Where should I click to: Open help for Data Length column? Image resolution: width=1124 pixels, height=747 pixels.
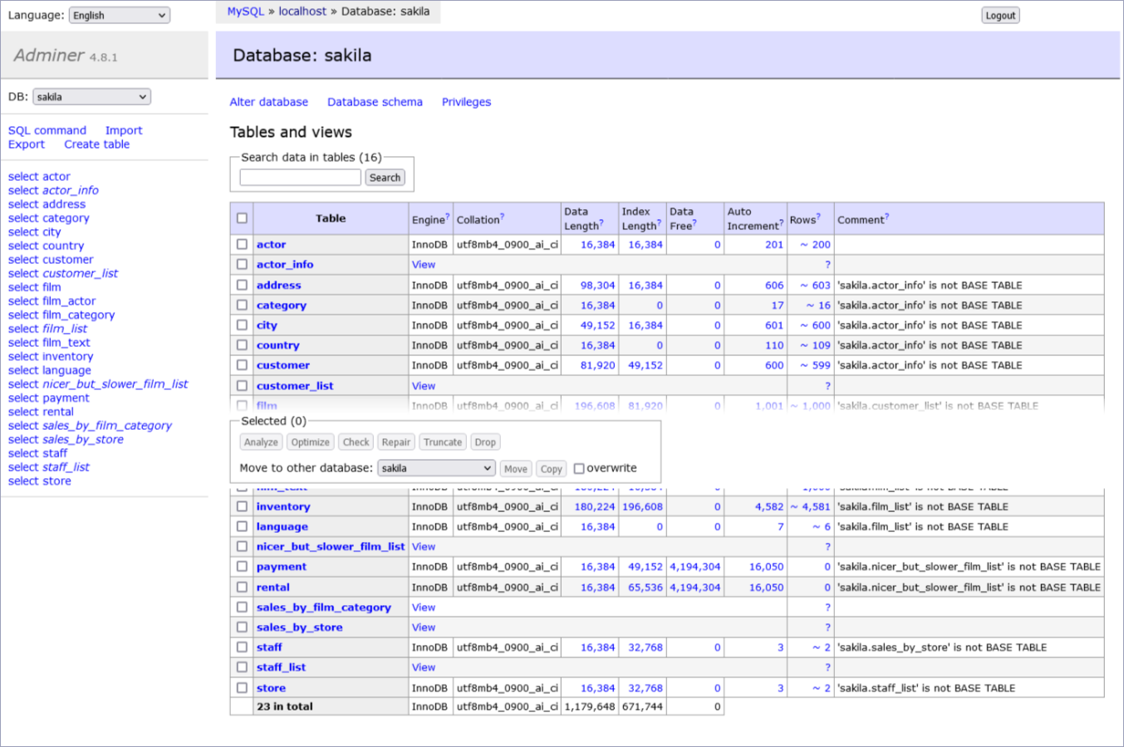[x=601, y=224]
